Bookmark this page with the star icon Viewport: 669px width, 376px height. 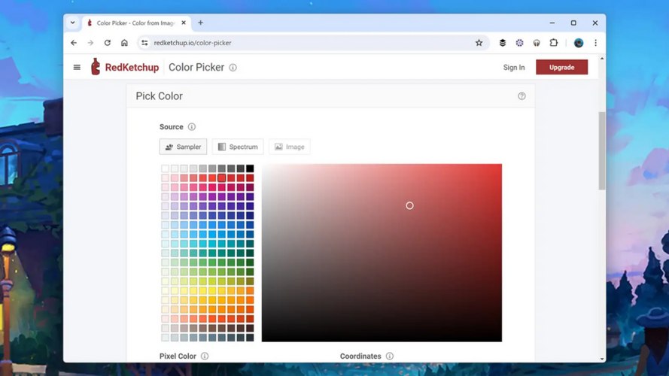479,43
